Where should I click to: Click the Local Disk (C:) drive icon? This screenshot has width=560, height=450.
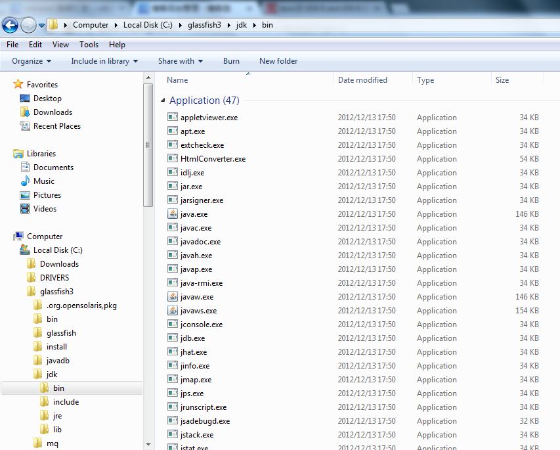pyautogui.click(x=25, y=250)
